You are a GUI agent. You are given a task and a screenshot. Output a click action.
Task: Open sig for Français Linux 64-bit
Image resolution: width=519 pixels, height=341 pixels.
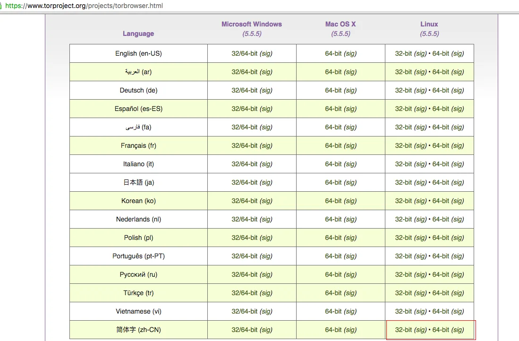click(x=458, y=145)
